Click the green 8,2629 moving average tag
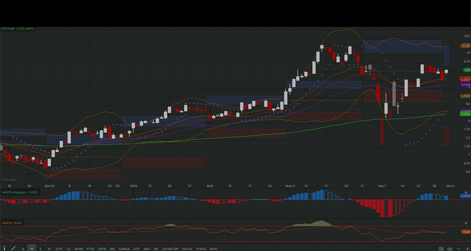Viewport: 471px width, 251px height. pos(465,114)
